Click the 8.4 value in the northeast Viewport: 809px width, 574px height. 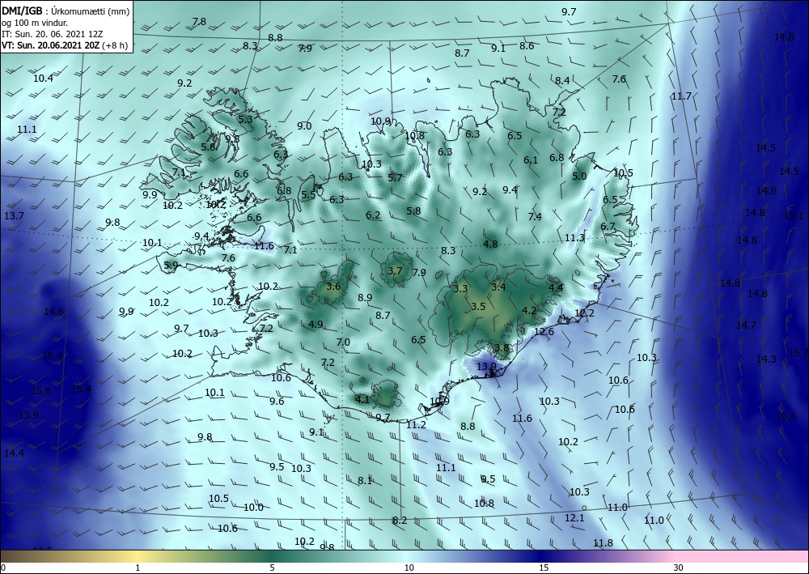562,80
